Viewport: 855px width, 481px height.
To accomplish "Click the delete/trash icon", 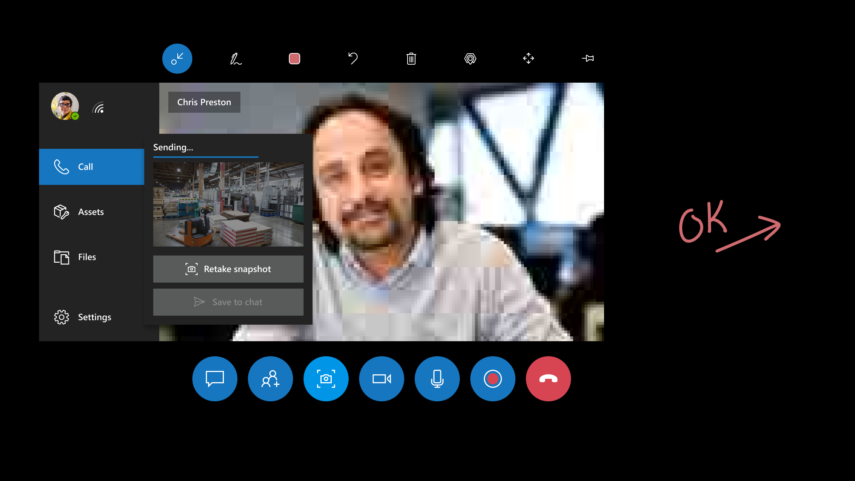I will [411, 59].
